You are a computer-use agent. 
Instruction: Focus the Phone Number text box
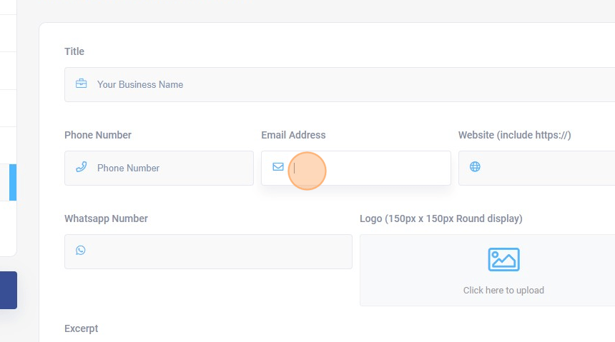click(x=172, y=168)
